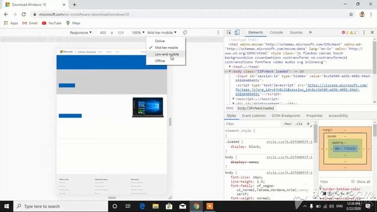This screenshot has width=377, height=212.
Task: Close the DevTools panel
Action: coord(372,32)
